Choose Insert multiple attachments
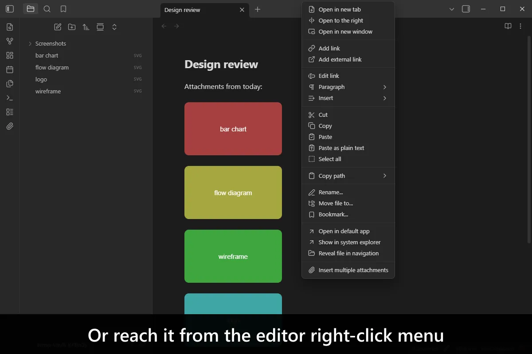532x354 pixels. [348, 270]
